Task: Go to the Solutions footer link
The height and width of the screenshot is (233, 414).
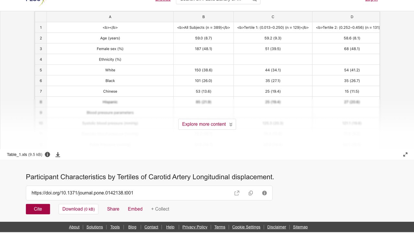Action: (x=95, y=227)
